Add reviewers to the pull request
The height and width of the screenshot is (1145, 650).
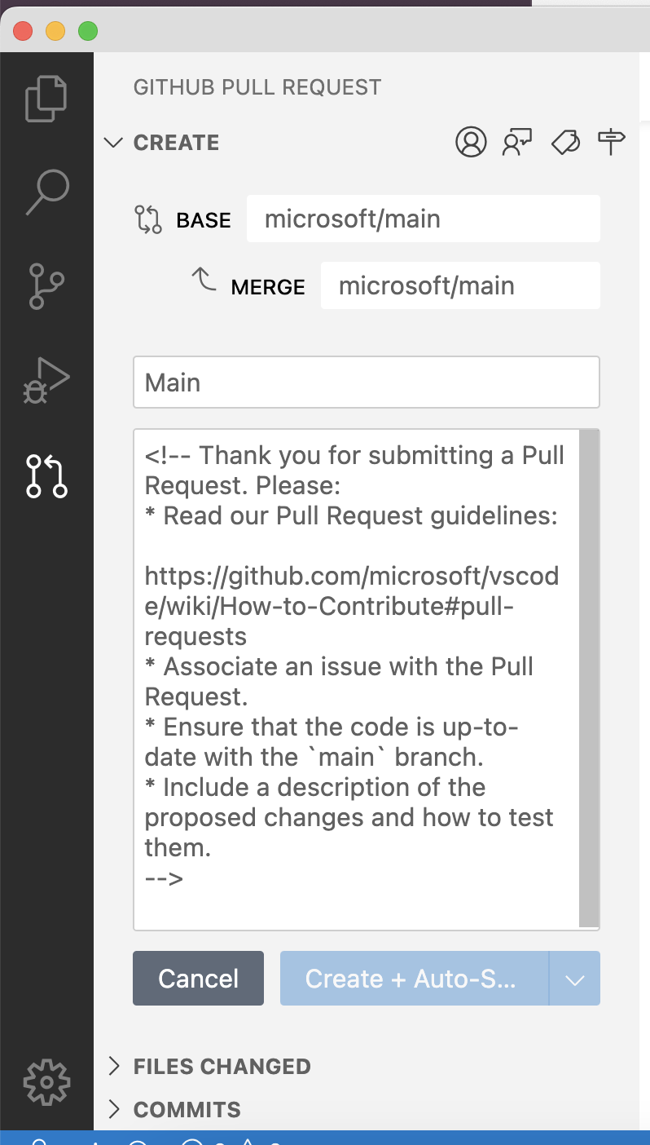(x=517, y=141)
